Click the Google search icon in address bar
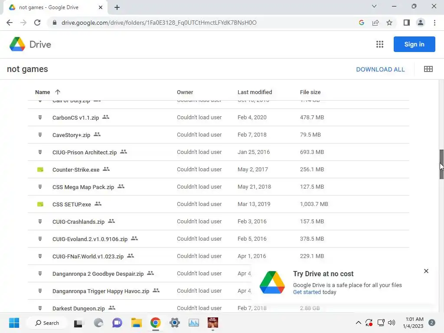The width and height of the screenshot is (444, 333). (361, 23)
